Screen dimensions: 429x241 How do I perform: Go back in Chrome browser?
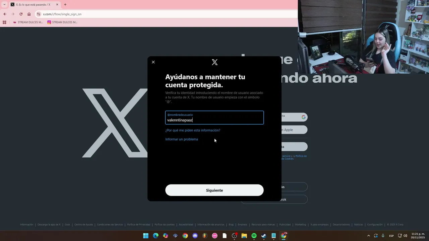point(5,14)
